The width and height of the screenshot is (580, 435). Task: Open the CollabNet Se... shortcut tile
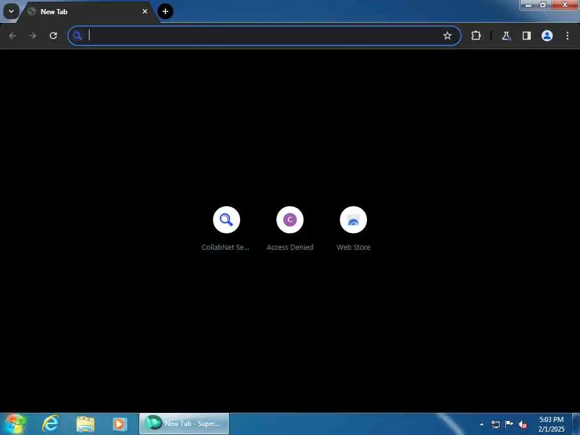click(227, 220)
